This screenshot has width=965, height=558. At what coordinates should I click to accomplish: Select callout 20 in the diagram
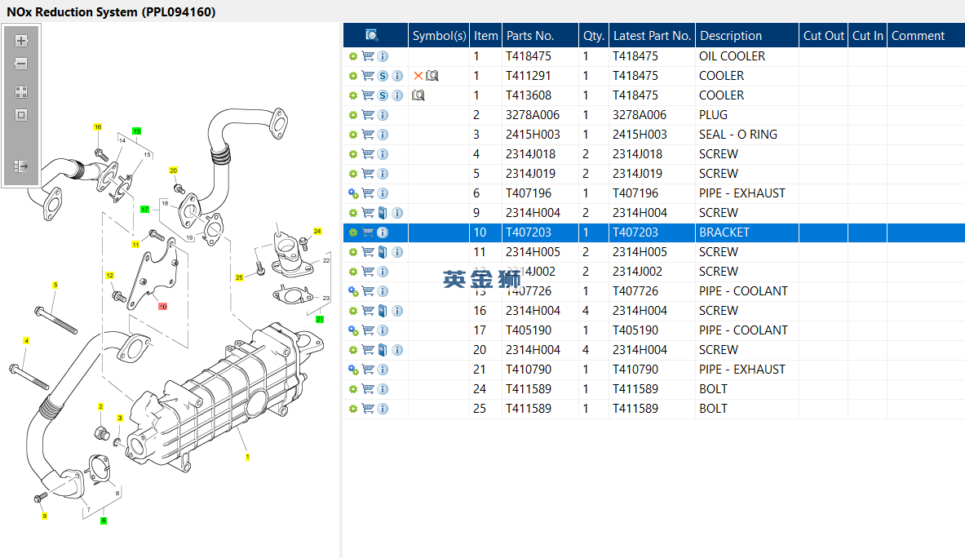click(174, 170)
